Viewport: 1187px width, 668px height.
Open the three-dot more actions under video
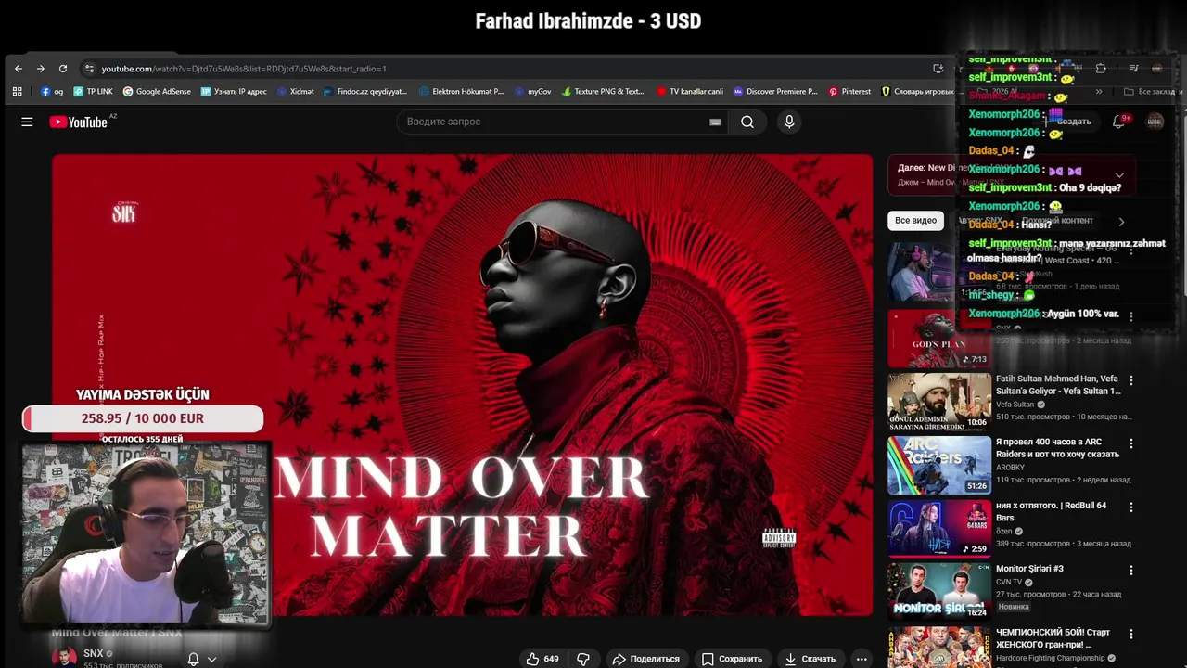pos(862,659)
